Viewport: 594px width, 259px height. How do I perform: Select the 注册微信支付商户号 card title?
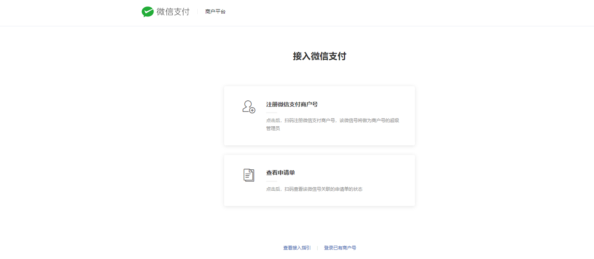pos(292,104)
